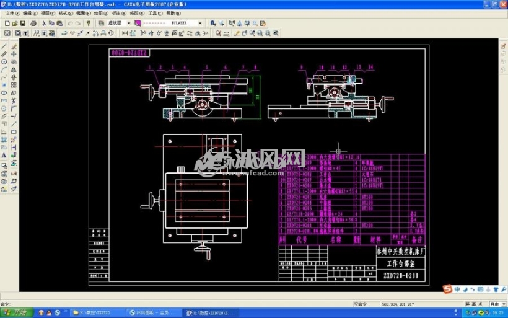Click the coordinate readout 588.904, 101.917
Screen dimensions: 508x318
(398, 304)
